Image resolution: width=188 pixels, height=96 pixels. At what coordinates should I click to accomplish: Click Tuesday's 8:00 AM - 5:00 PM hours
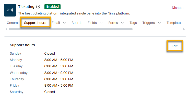click(x=59, y=66)
